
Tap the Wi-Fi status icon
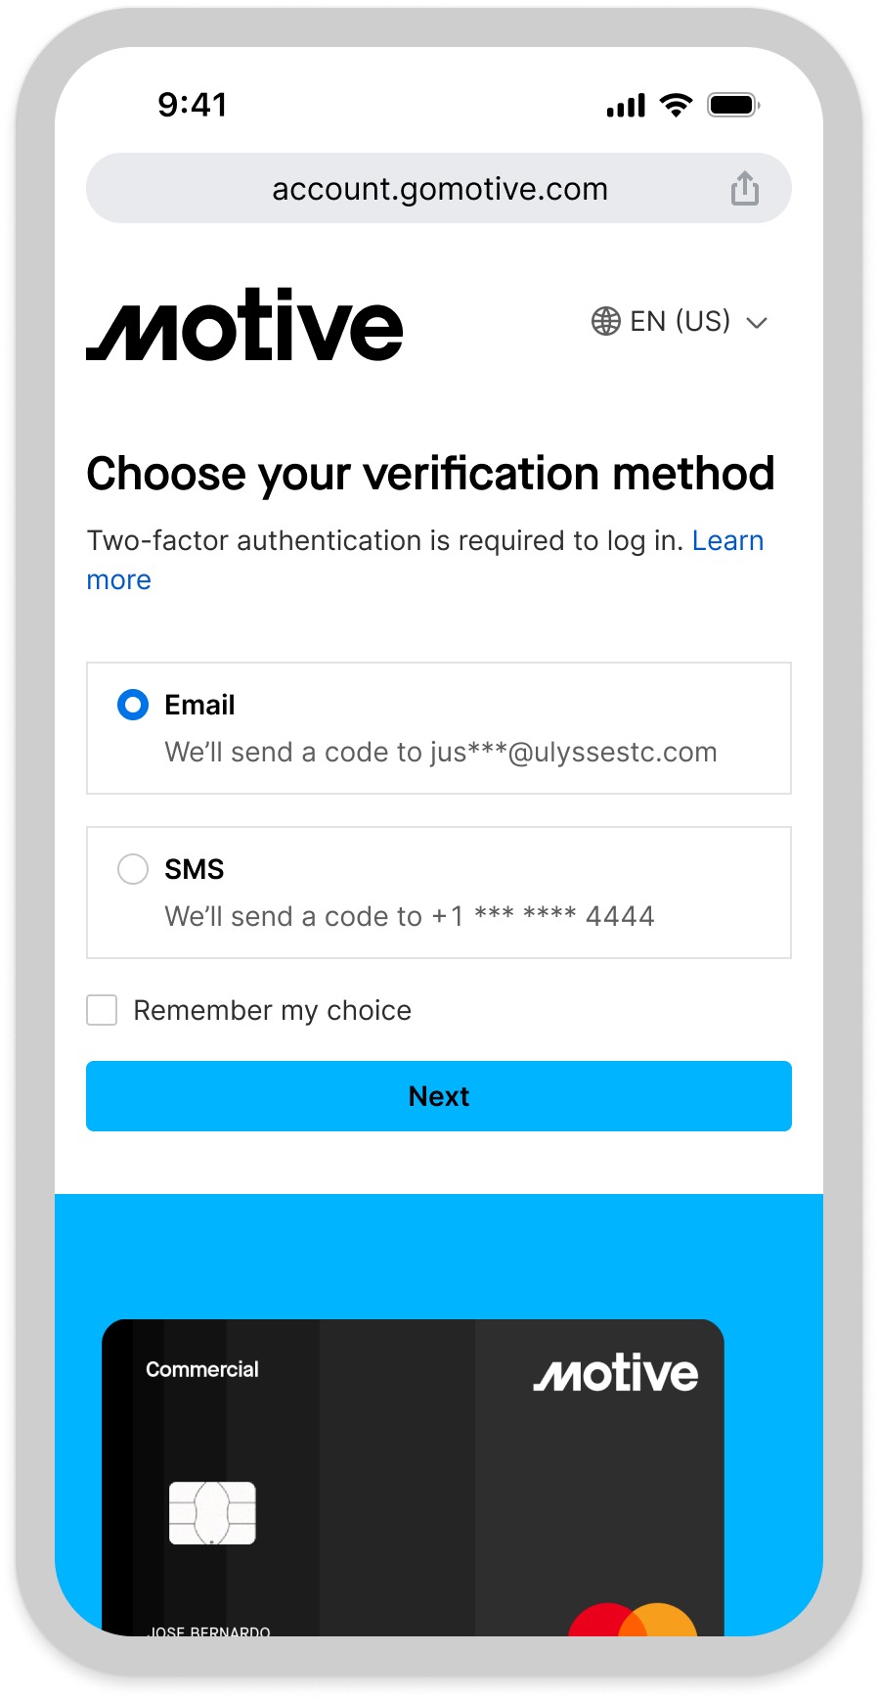coord(676,105)
